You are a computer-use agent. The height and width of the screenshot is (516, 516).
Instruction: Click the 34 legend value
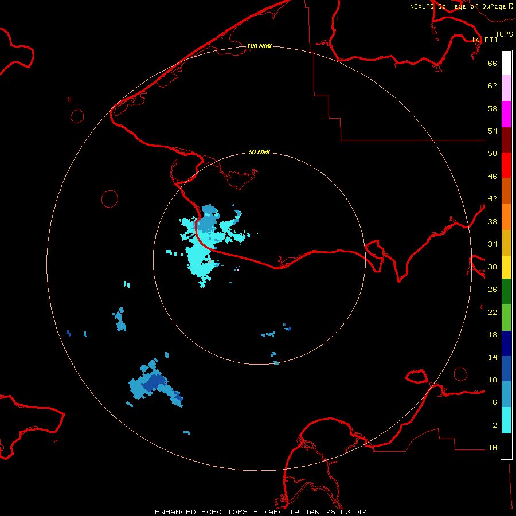click(x=492, y=244)
